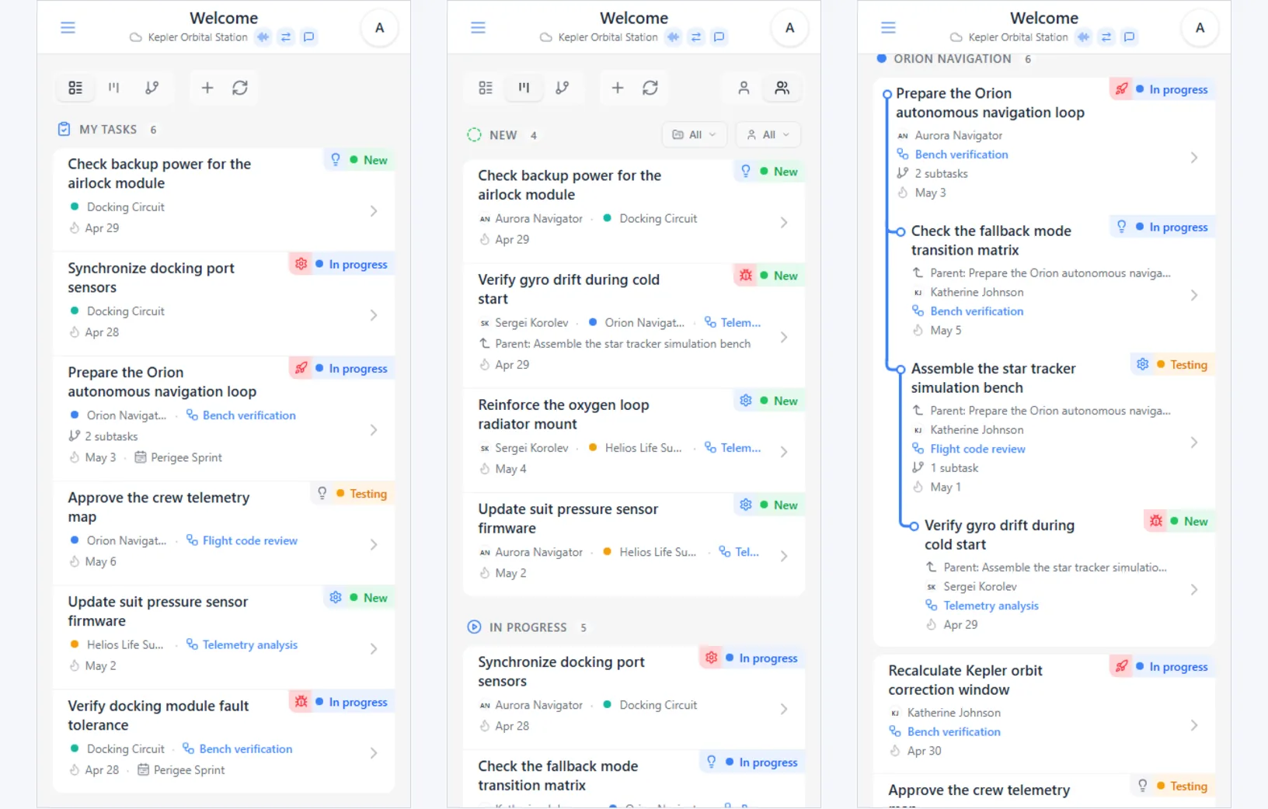Screen dimensions: 1268x809
Task: Click rocket icon on Recalculate Kepler orbit correction window
Action: [1121, 666]
